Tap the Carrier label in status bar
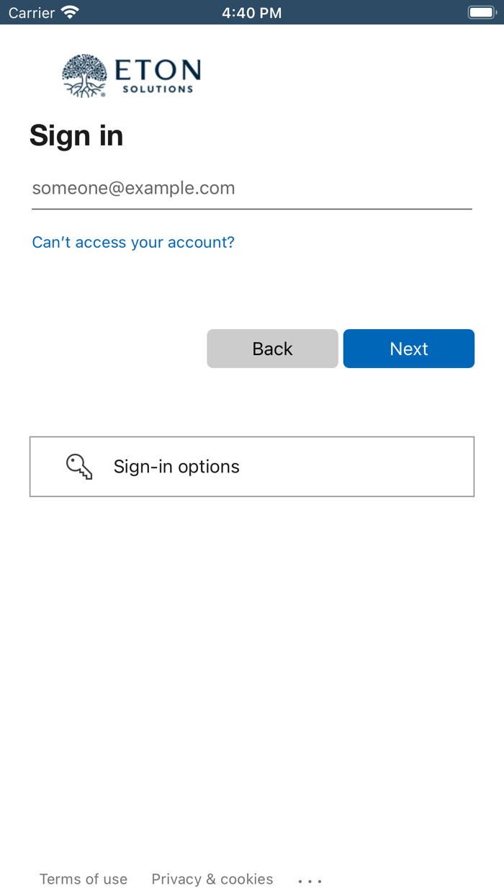The height and width of the screenshot is (896, 504). tap(32, 13)
